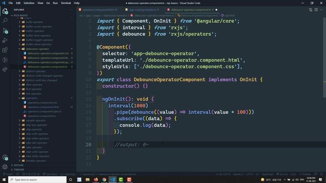The width and height of the screenshot is (326, 183).
Task: Open the Run menu
Action: pyautogui.click(x=56, y=3)
